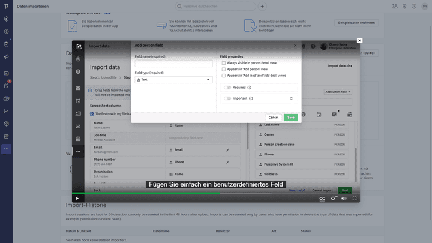Open the PR user avatar menu
Screen dimensions: 432x243
pyautogui.click(x=425, y=7)
